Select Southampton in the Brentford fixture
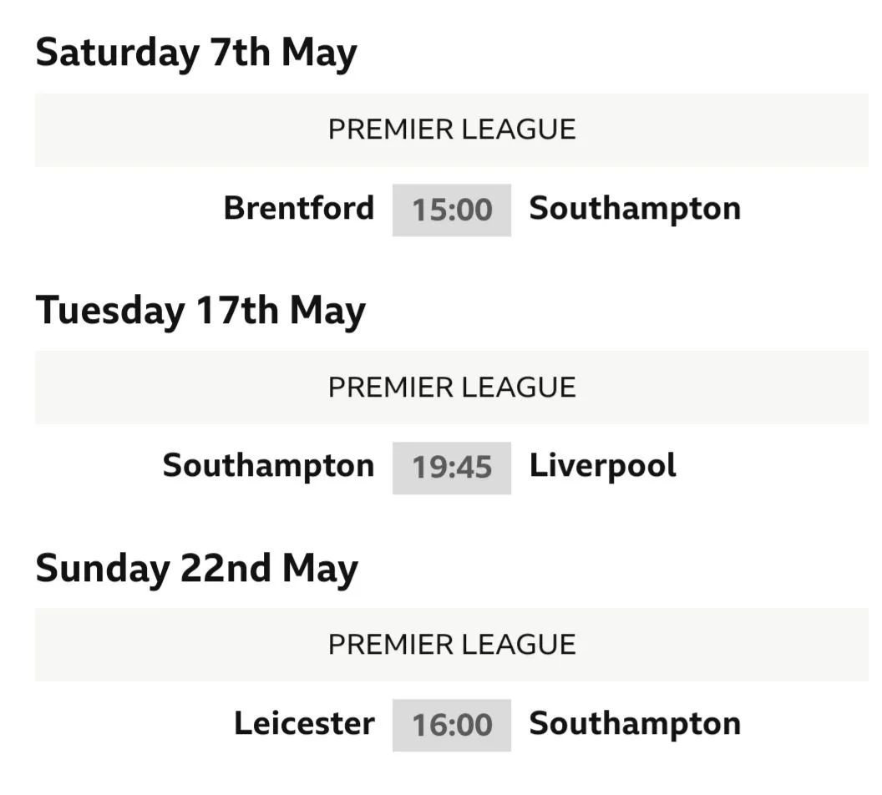This screenshot has width=882, height=795. (635, 208)
